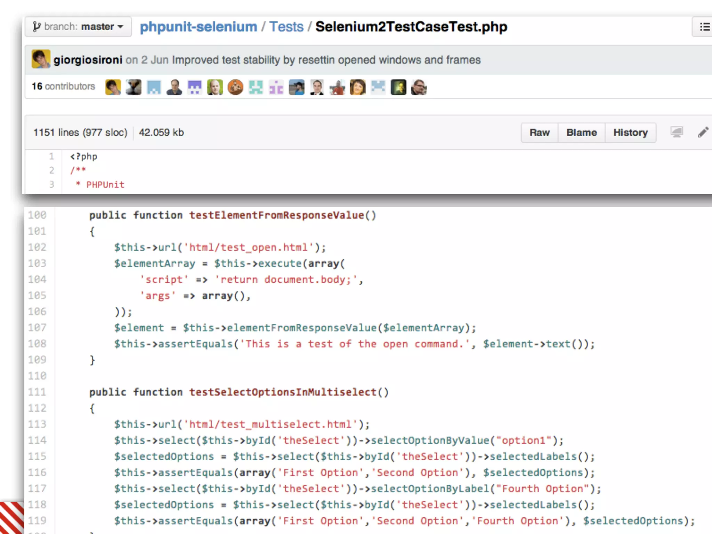712x534 pixels.
Task: Click the 16 contributors label
Action: (x=63, y=86)
